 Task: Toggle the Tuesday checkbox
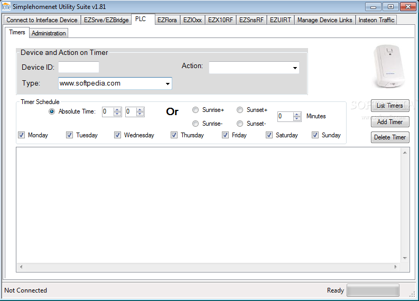[x=69, y=135]
